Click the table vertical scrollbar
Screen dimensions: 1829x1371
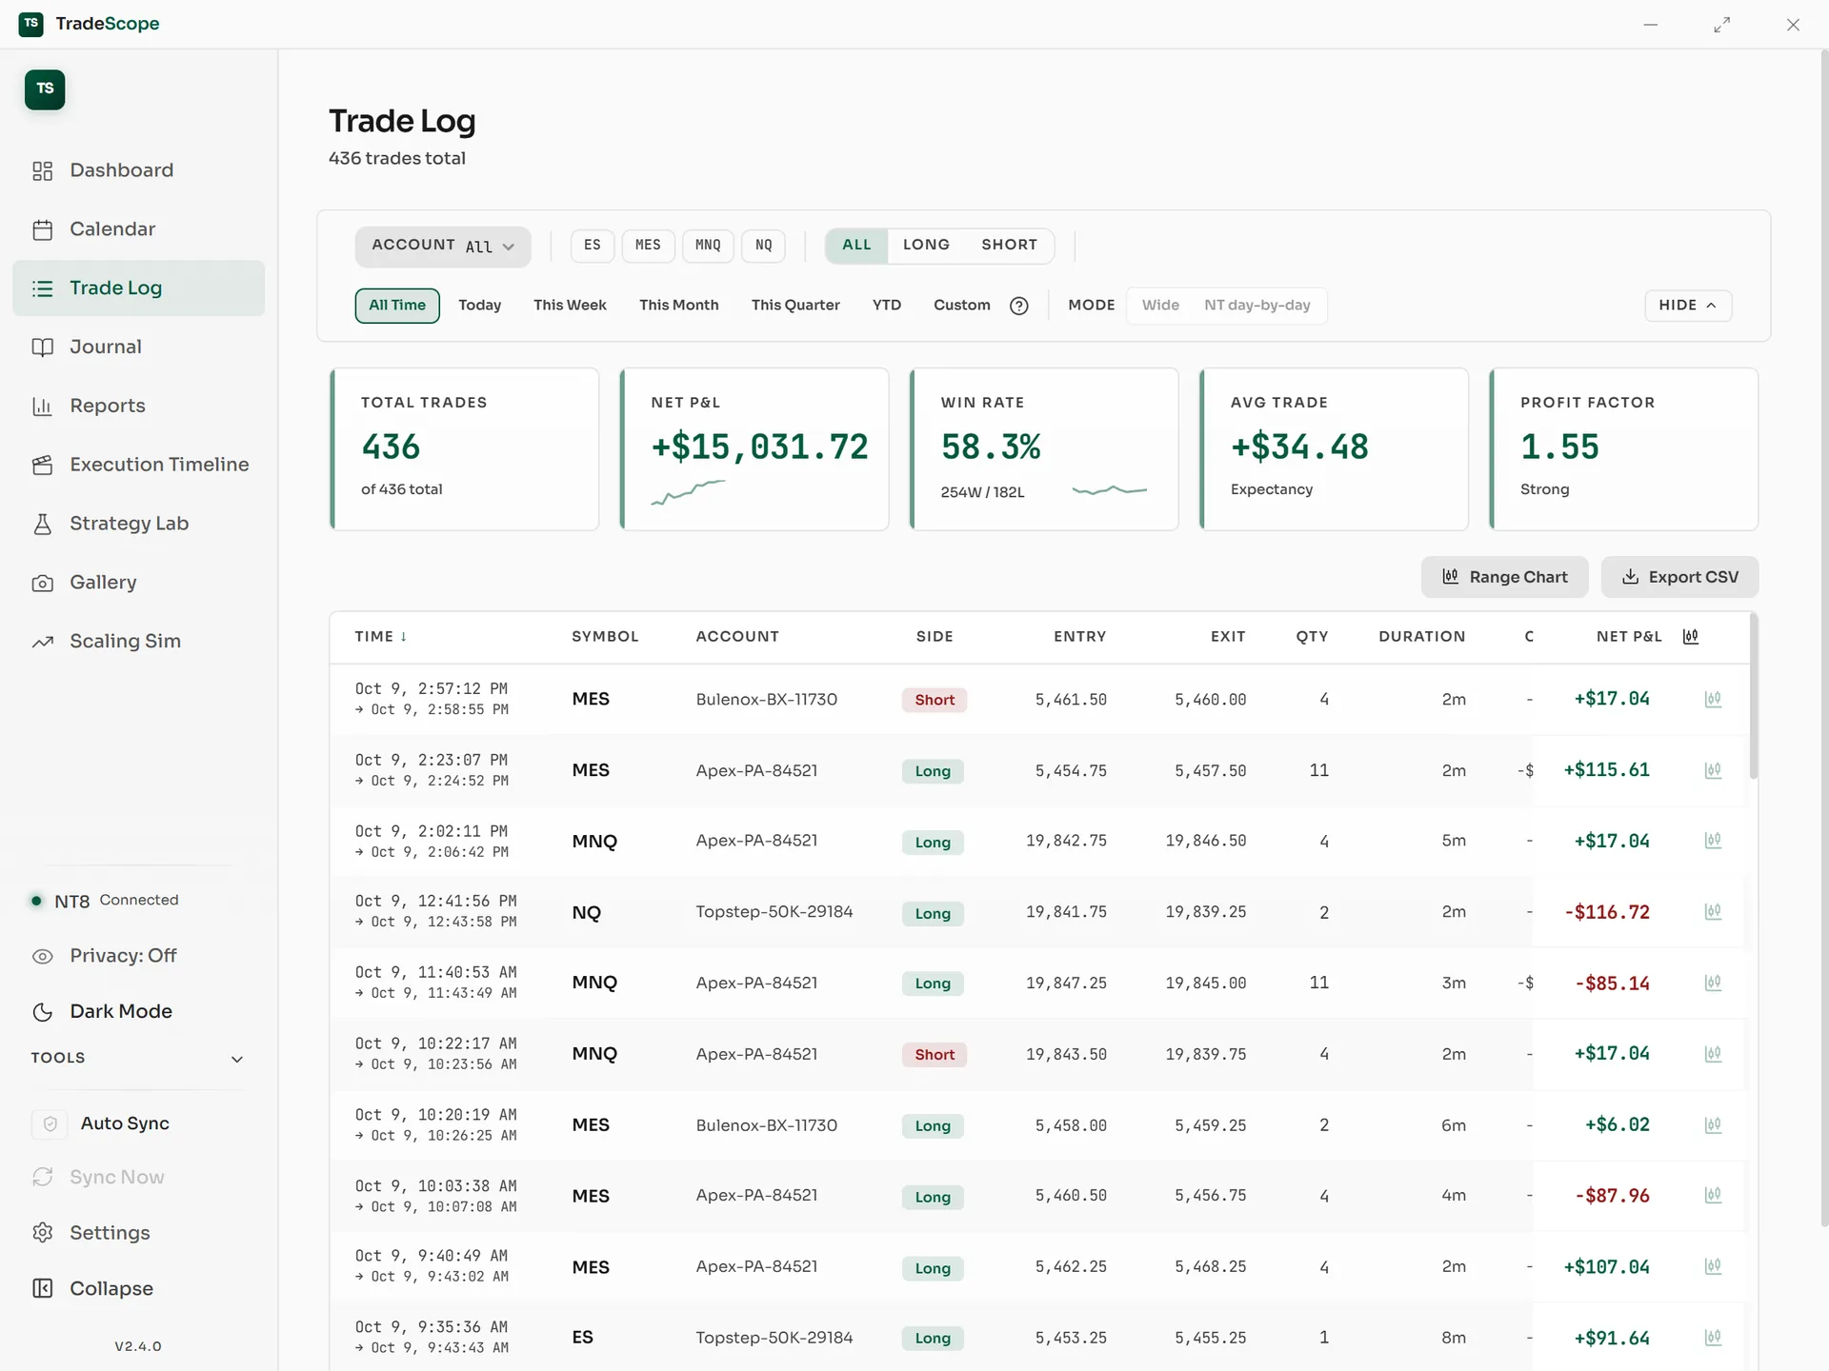(1753, 697)
